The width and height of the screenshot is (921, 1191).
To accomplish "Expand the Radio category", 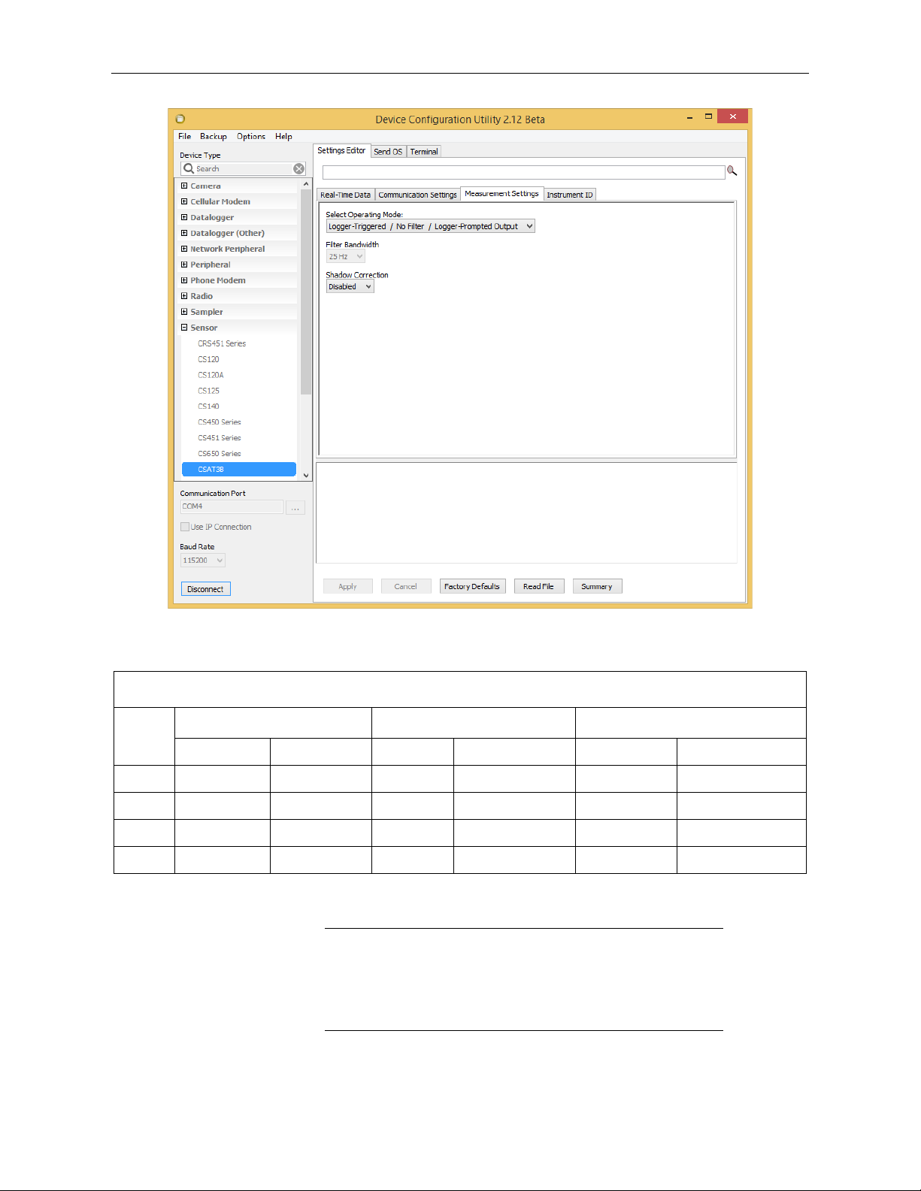I will point(184,296).
